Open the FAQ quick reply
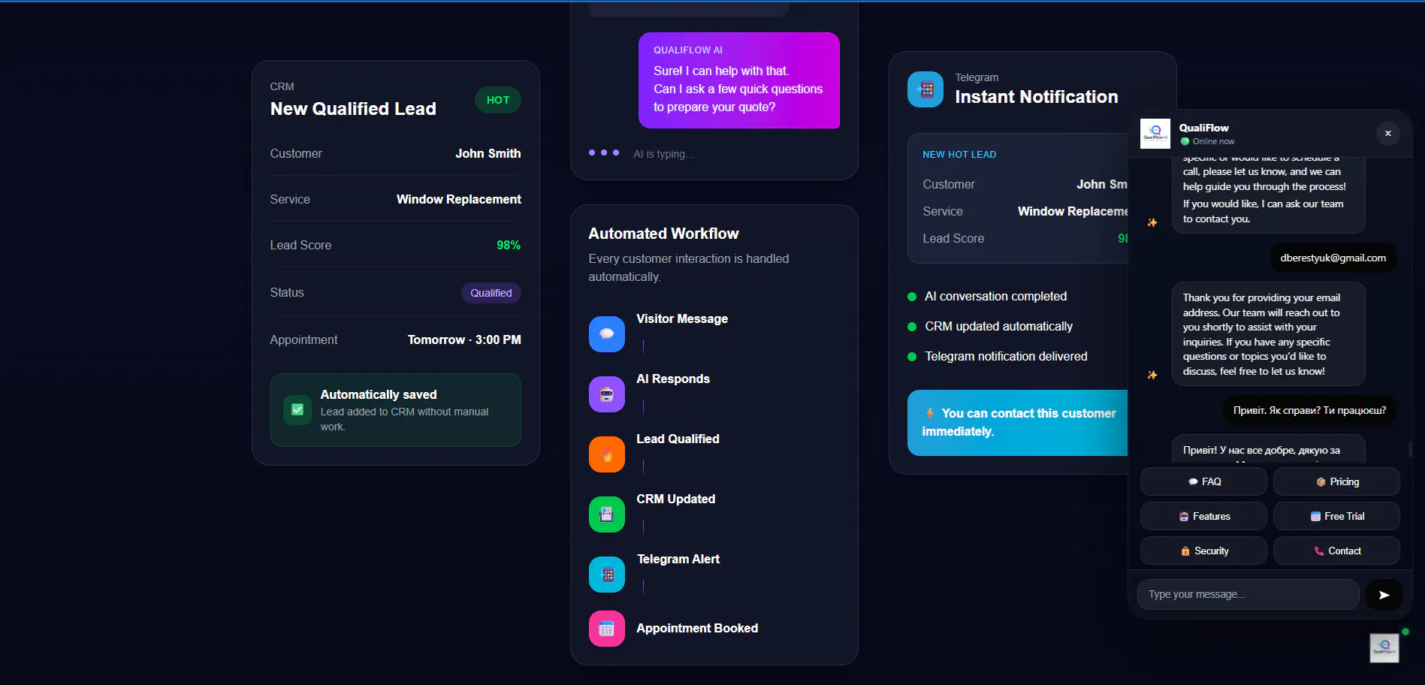This screenshot has width=1425, height=685. [x=1203, y=481]
